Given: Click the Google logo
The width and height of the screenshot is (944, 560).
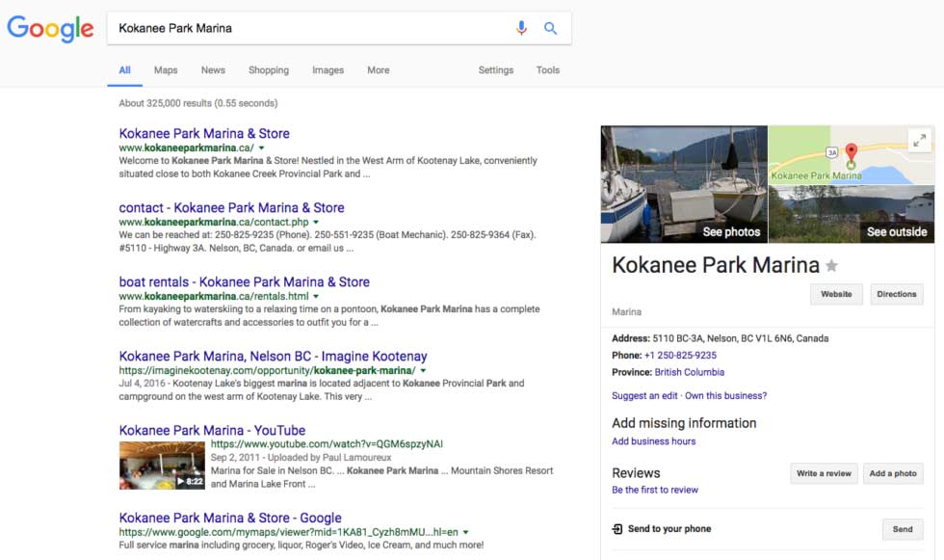Looking at the screenshot, I should coord(50,28).
